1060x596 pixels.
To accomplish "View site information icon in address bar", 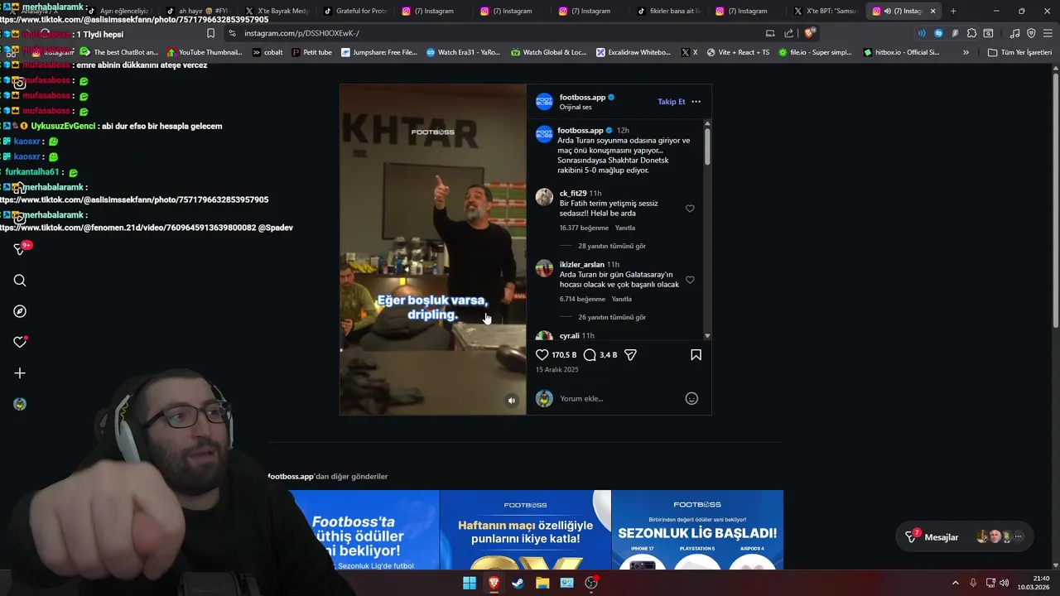I will (x=232, y=33).
